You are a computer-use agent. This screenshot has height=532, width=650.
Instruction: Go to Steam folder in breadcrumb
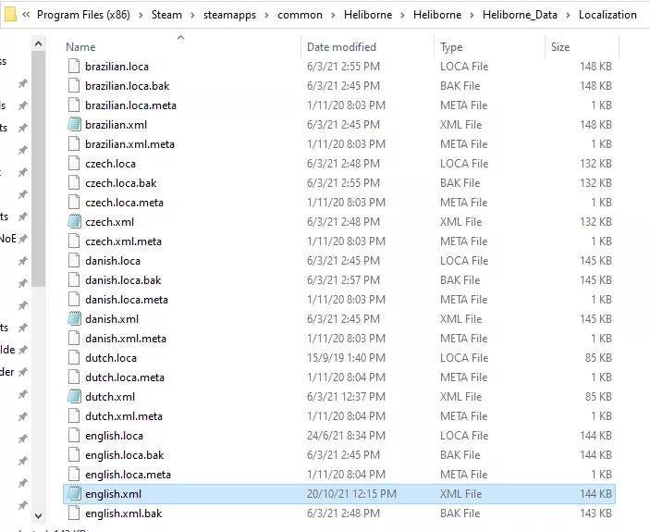tap(166, 15)
